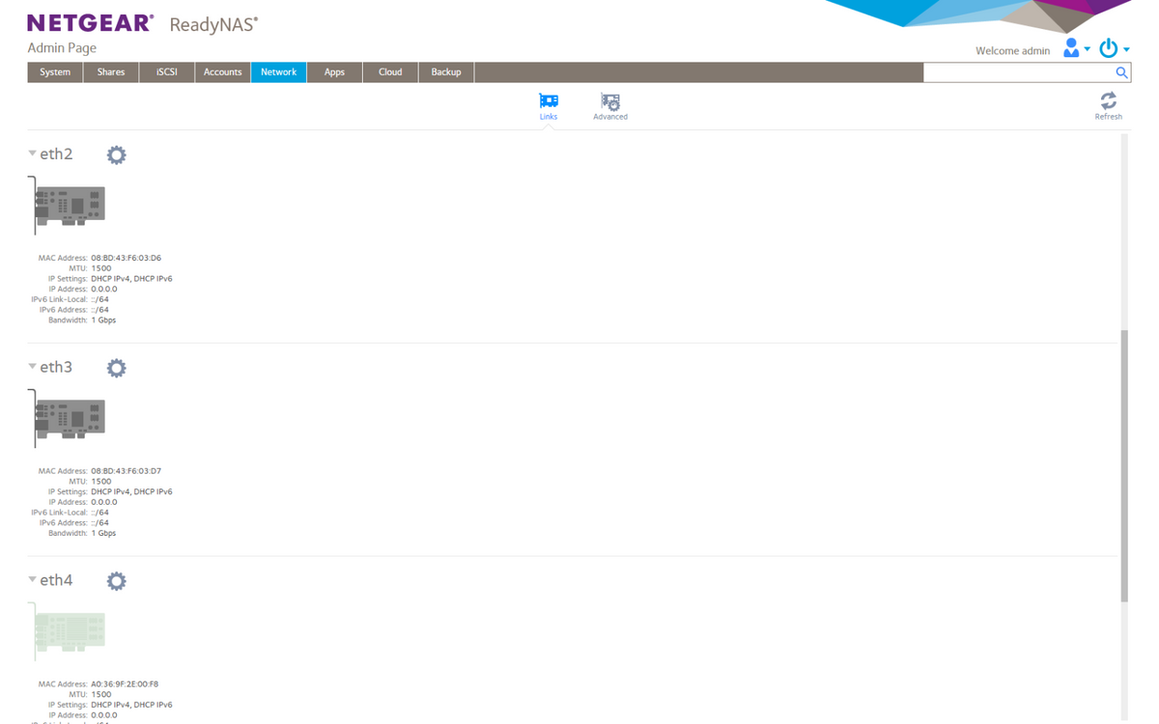Click eth2 IP Settings DHCP value
The image size is (1159, 724).
click(131, 279)
